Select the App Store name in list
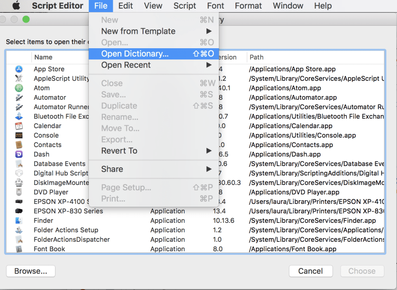The width and height of the screenshot is (397, 290). point(49,69)
